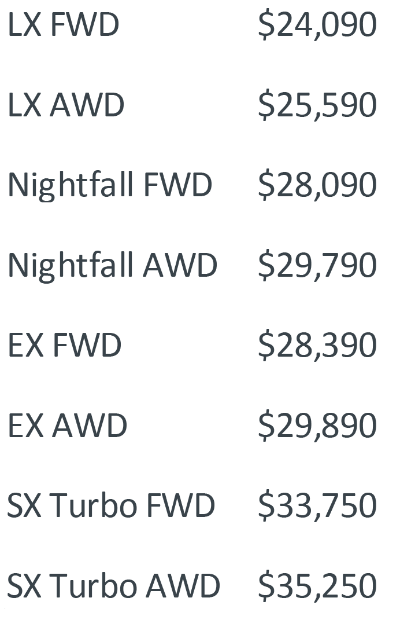This screenshot has height=638, width=400.
Task: Select the $33,750 price
Action: point(317,506)
